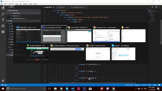Screen dimensions: 162x91
Task: Open the Tasks menu
Action: coord(30,4)
